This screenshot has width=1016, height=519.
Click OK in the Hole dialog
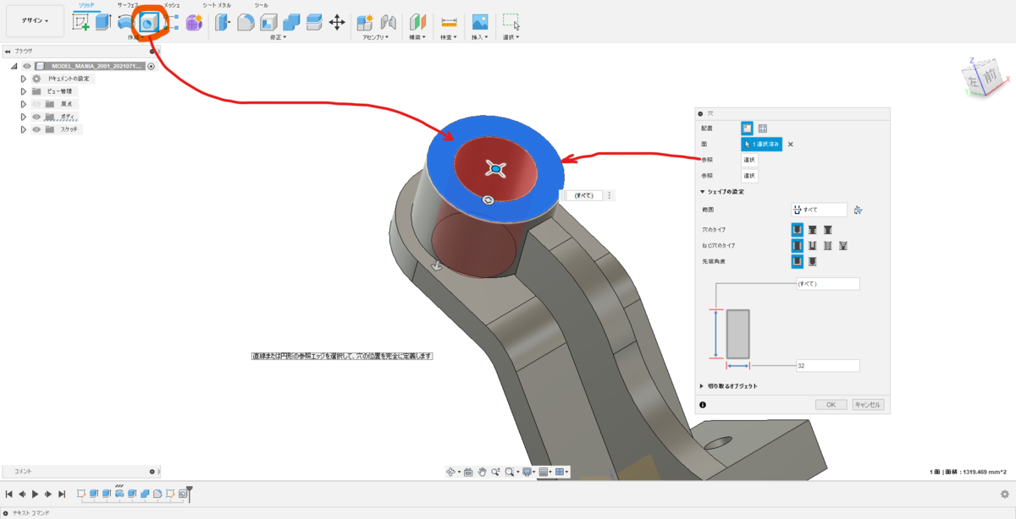pos(831,404)
